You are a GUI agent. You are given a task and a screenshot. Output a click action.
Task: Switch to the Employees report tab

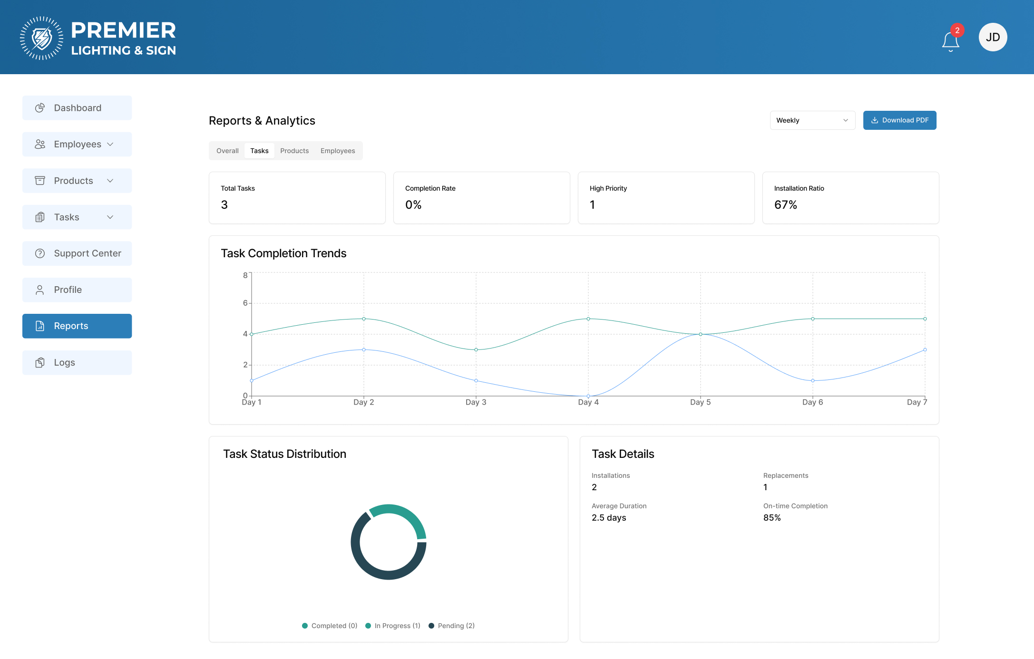click(338, 151)
